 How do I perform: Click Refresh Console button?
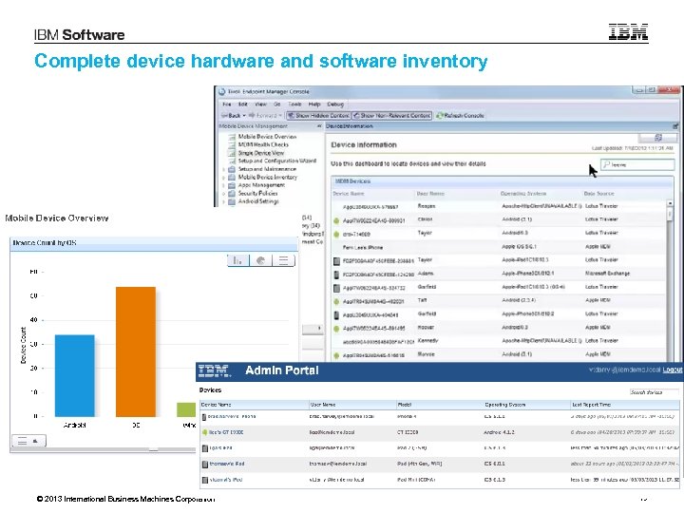460,115
